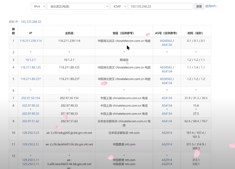Open IP link 116.211.88.125
Image resolution: width=235 pixels, height=169 pixels.
(31, 67)
